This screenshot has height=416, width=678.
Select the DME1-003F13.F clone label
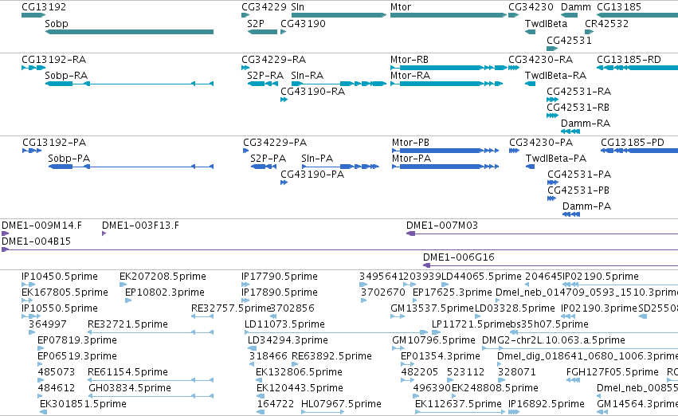[140, 226]
